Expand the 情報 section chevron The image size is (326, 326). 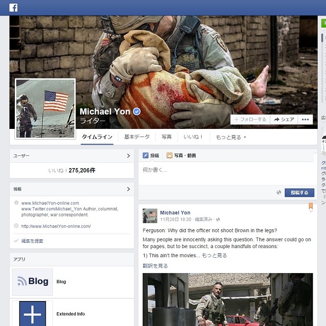[x=128, y=189]
